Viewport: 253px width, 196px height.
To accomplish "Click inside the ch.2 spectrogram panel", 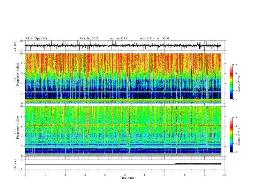I will 123,131.
